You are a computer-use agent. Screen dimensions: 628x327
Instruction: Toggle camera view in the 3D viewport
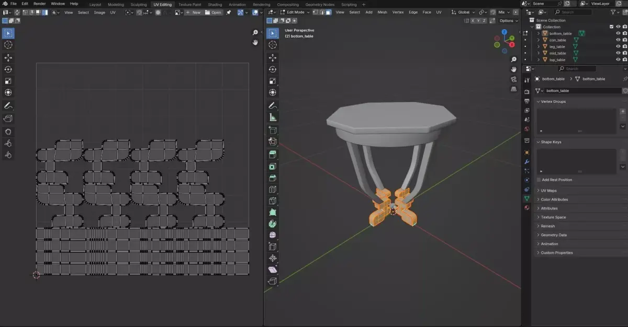514,79
